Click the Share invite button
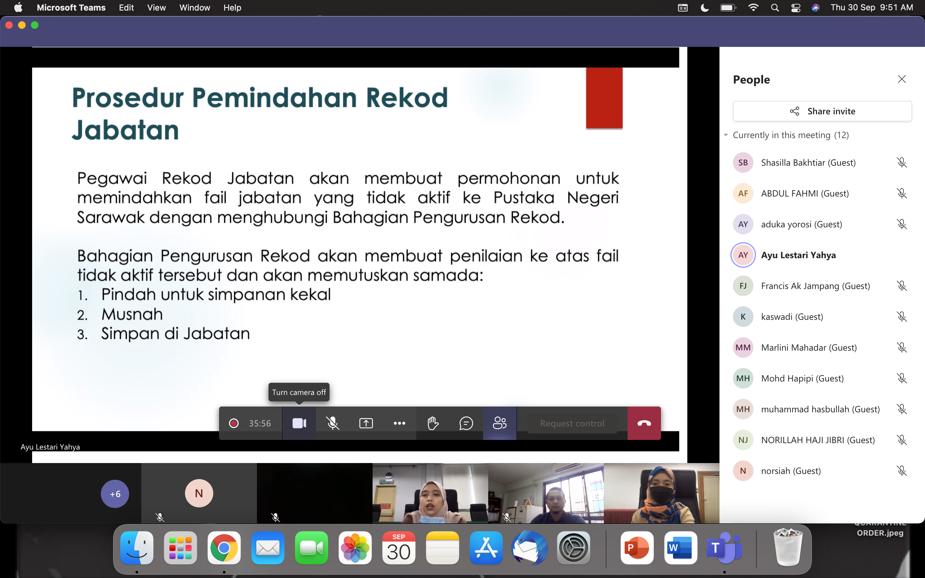925x578 pixels. (822, 111)
